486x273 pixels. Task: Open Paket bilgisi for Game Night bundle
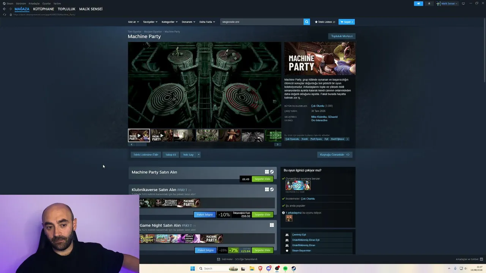click(205, 250)
